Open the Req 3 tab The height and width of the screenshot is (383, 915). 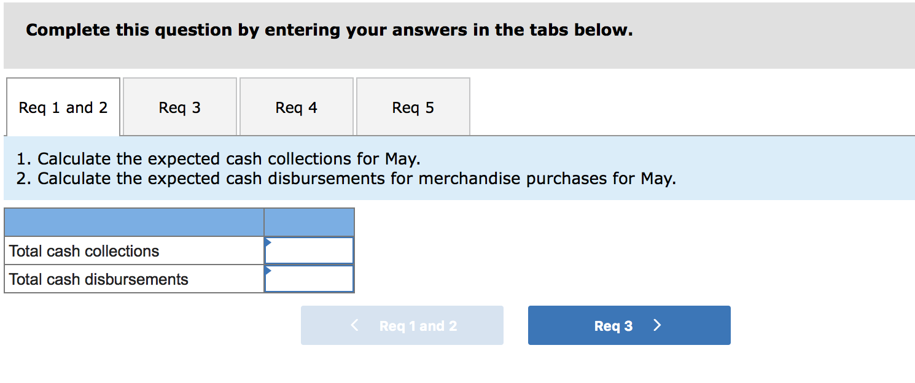click(180, 107)
